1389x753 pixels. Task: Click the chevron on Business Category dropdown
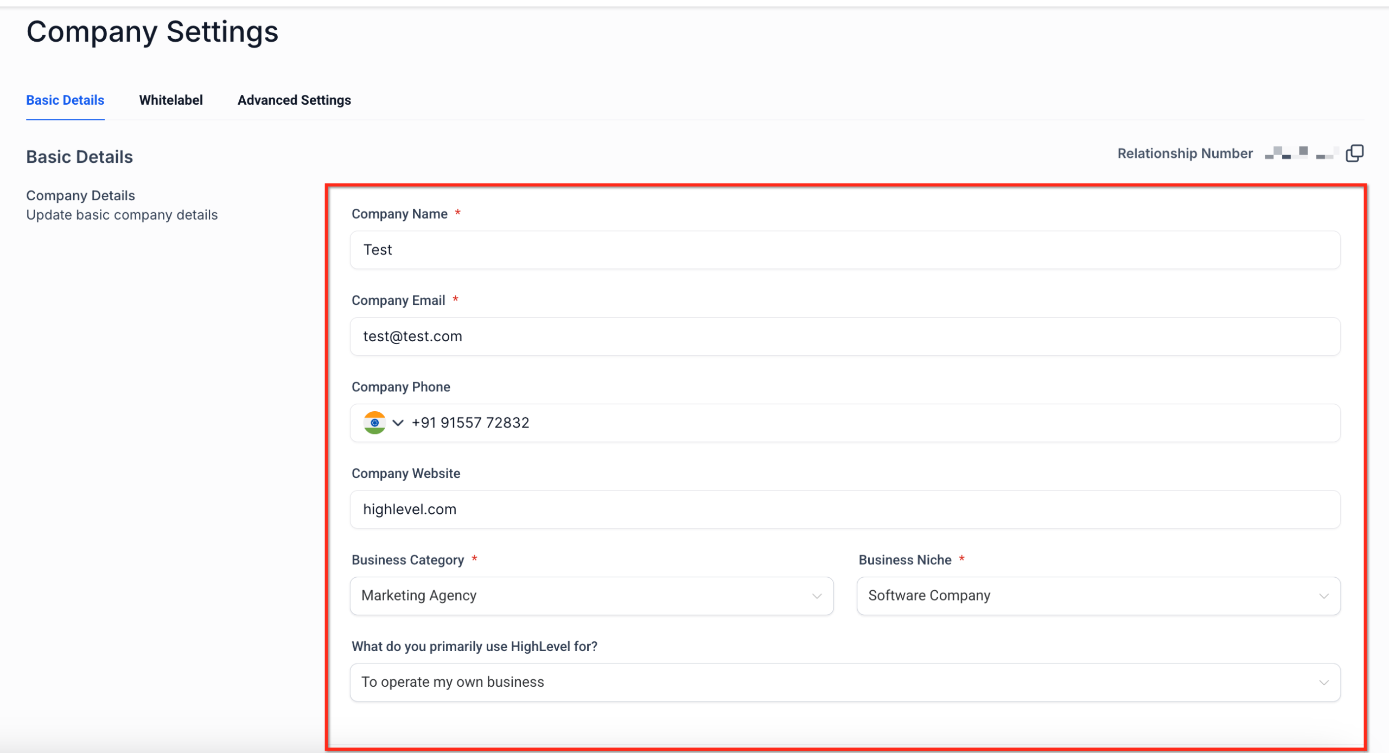click(817, 596)
